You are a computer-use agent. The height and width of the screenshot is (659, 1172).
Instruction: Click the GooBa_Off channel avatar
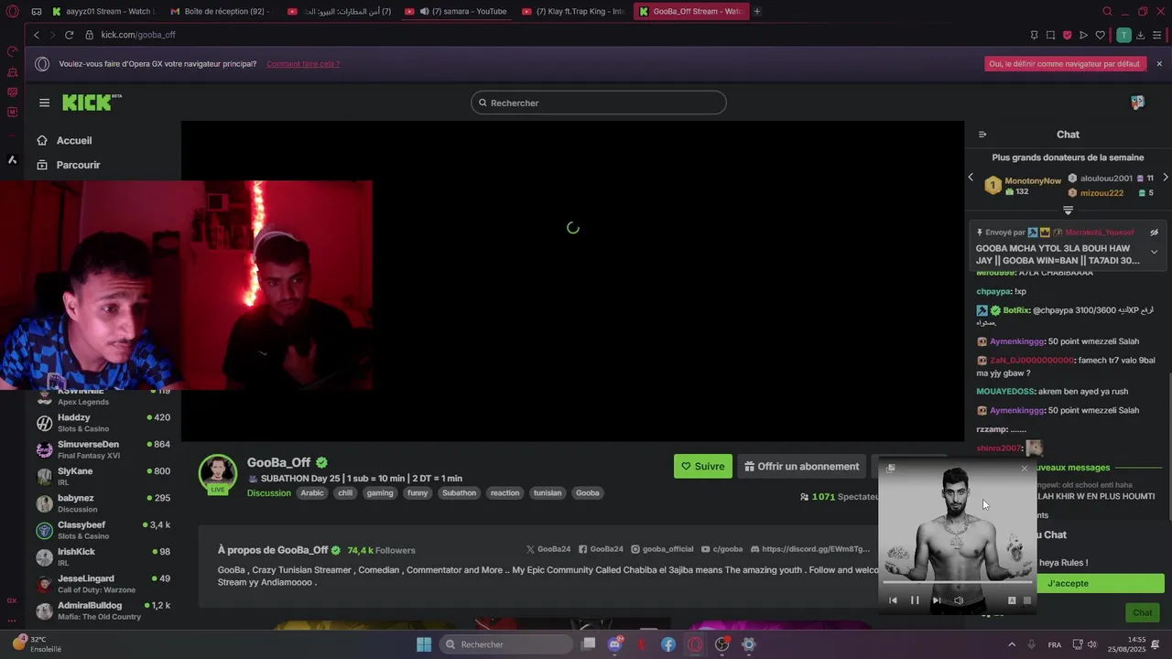(x=218, y=472)
